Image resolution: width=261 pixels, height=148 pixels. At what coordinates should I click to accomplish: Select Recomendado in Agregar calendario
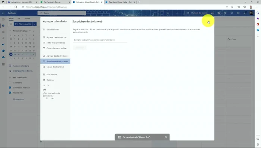55,29
